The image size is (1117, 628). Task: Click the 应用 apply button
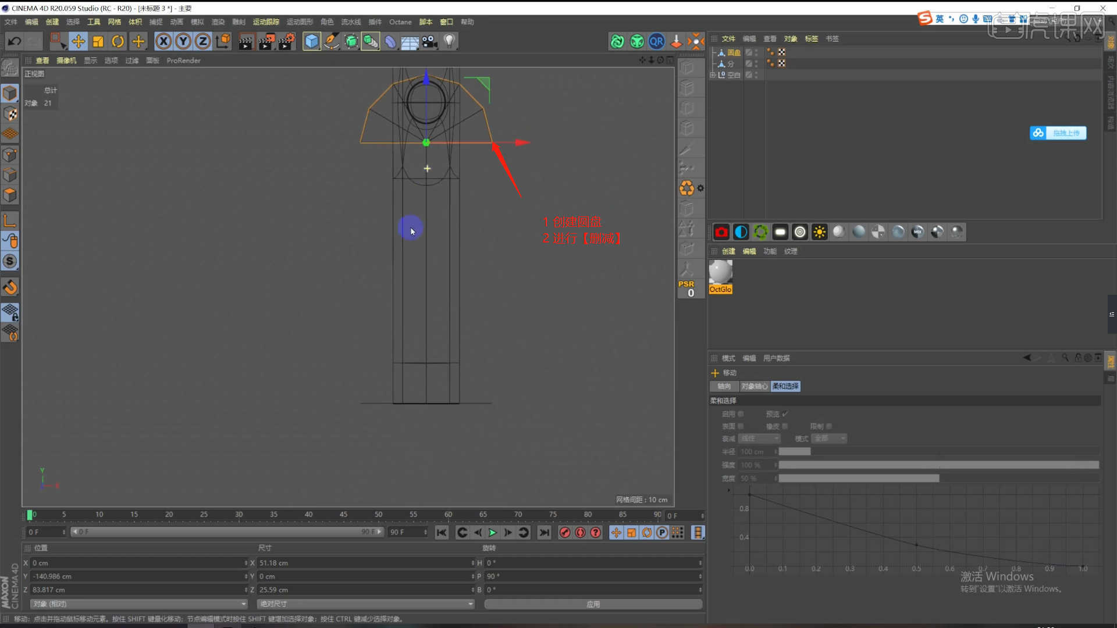pos(593,604)
